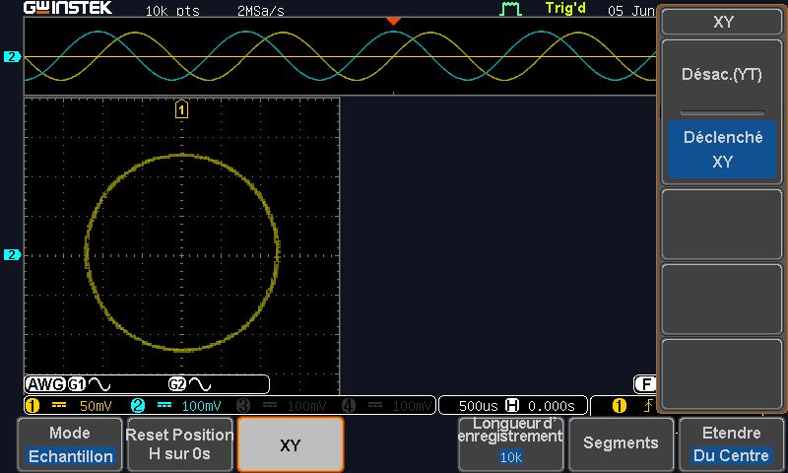
Task: Click the channel 2 cyan indicator icon
Action: [138, 406]
